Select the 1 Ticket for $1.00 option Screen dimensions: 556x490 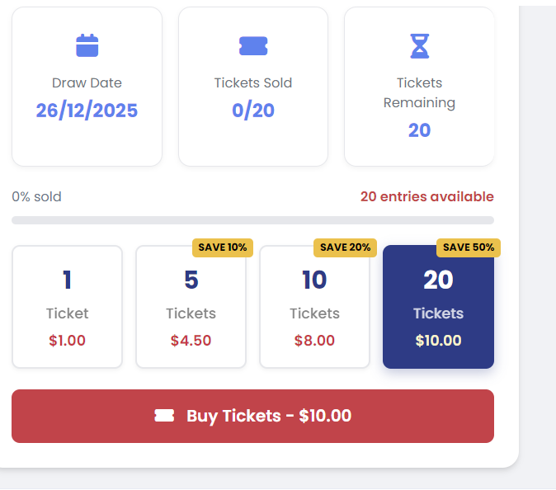pos(67,307)
